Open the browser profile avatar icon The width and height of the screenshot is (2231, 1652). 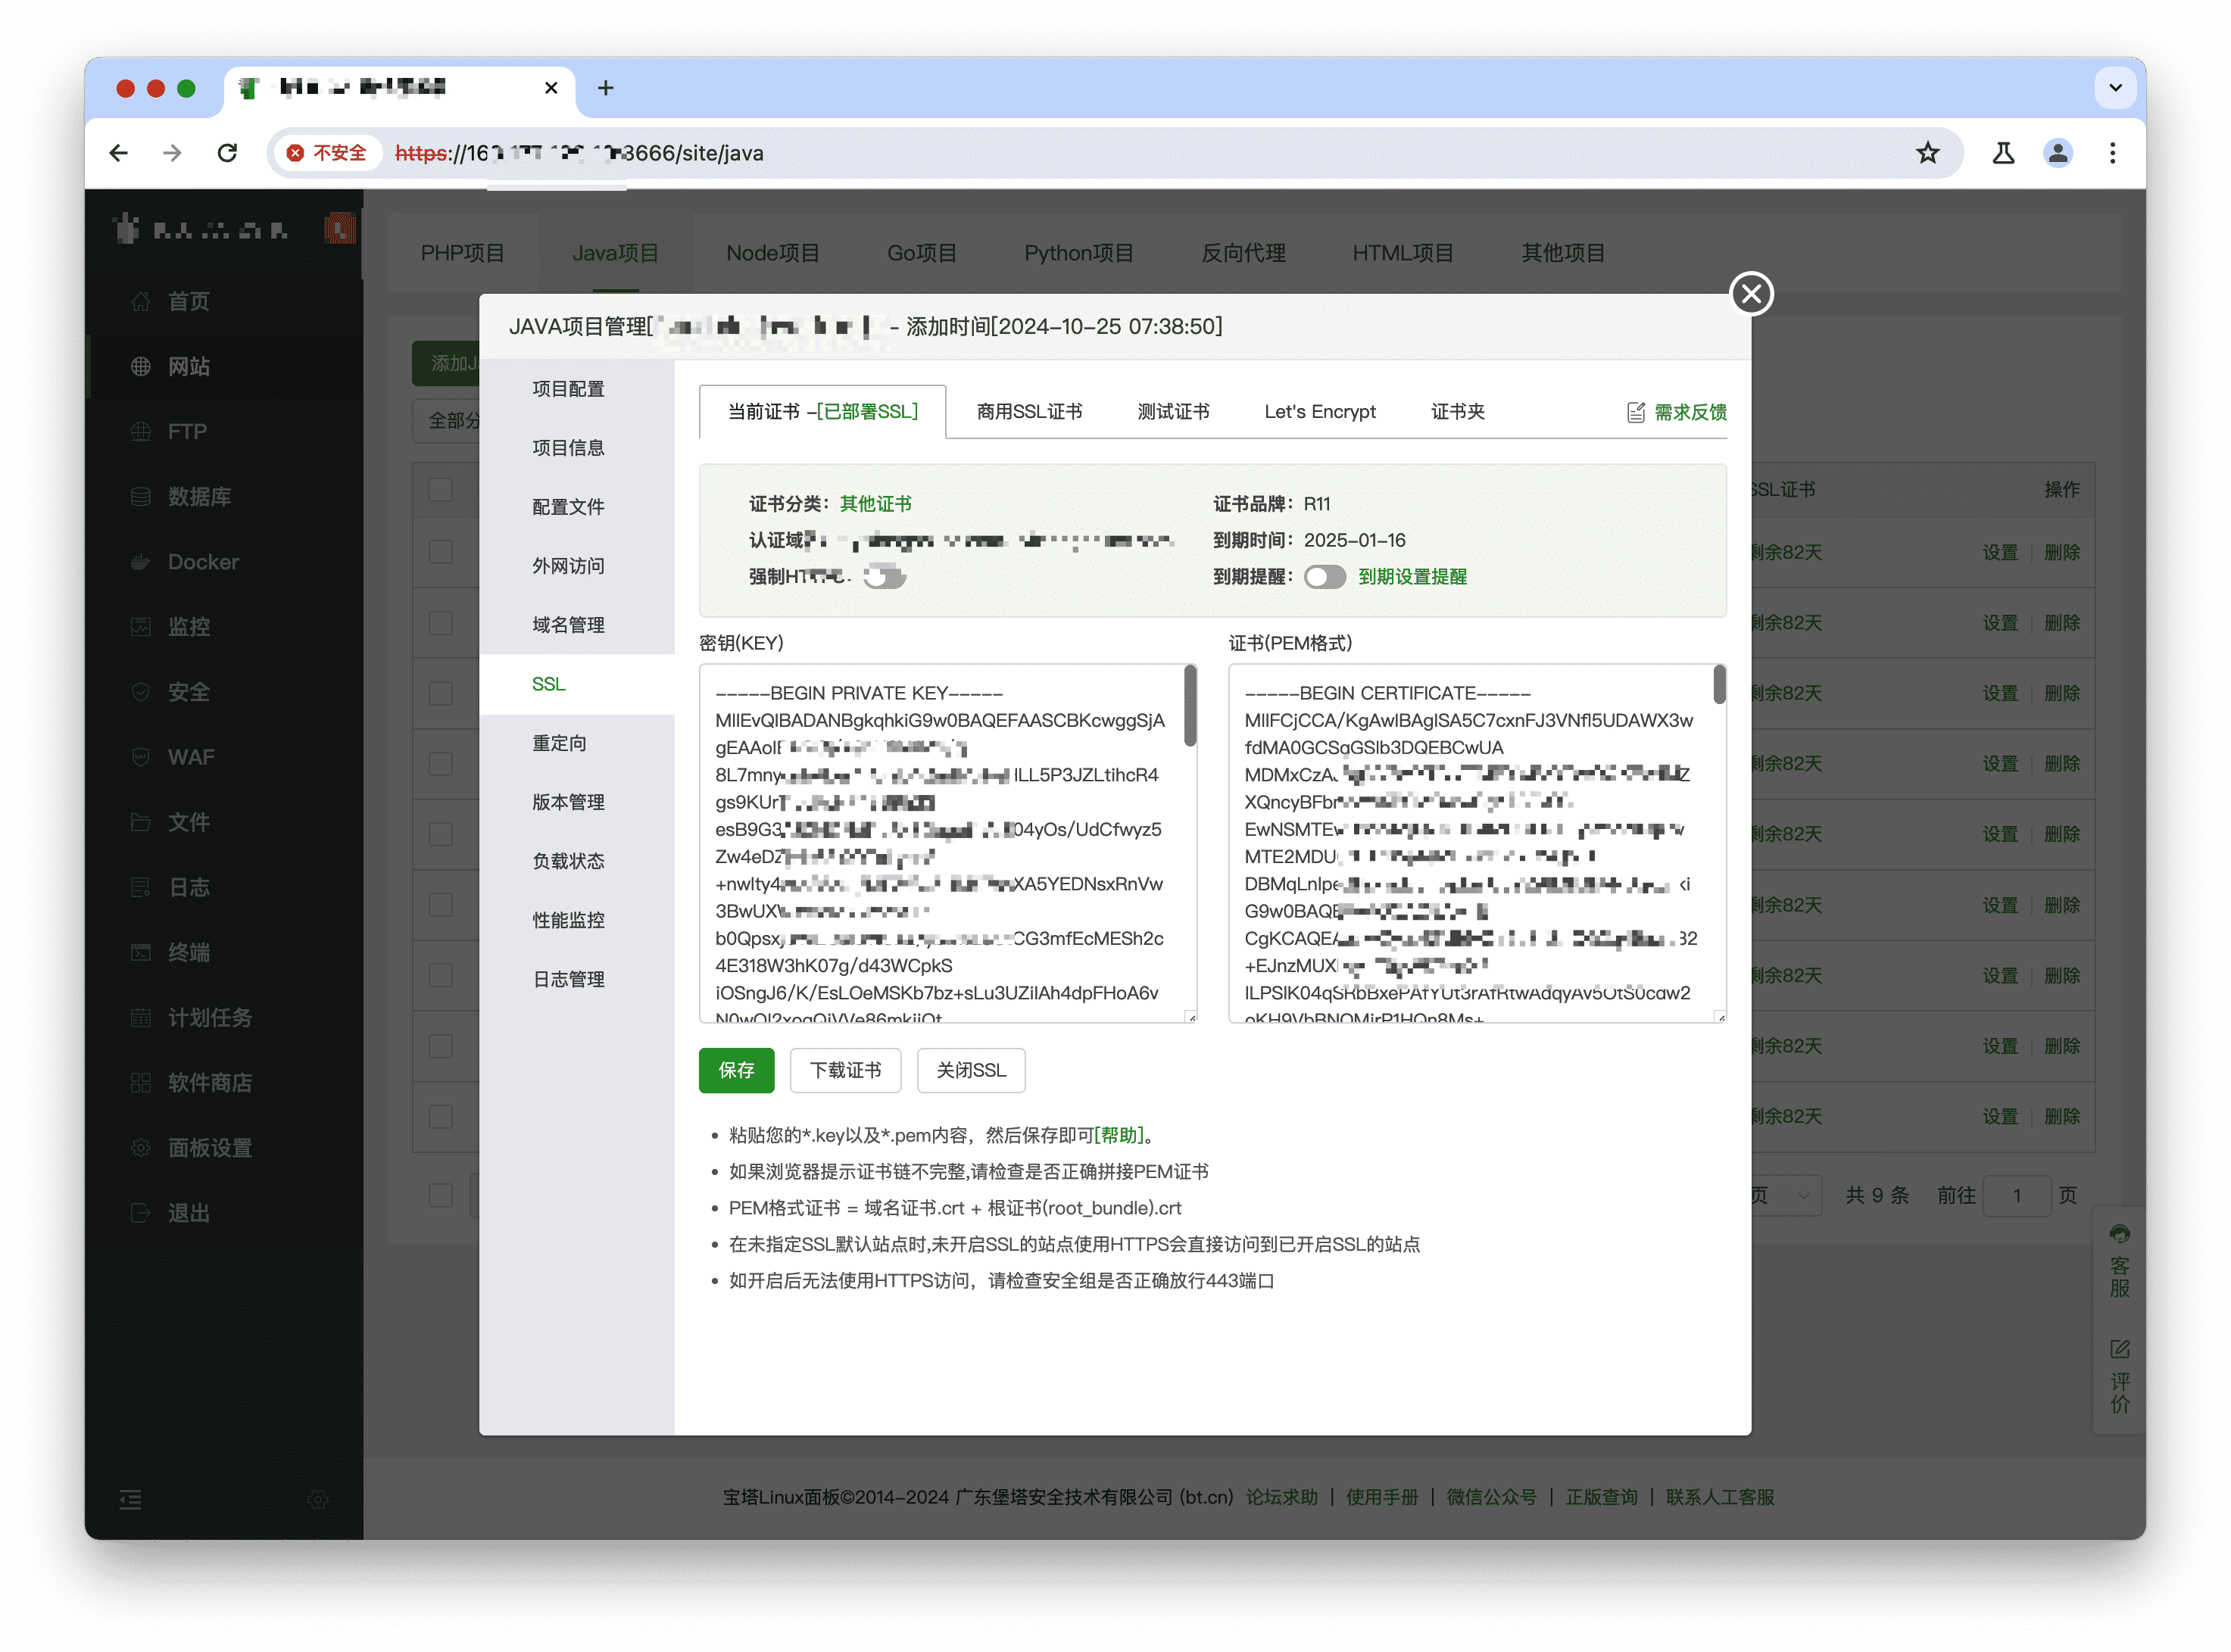tap(2057, 153)
